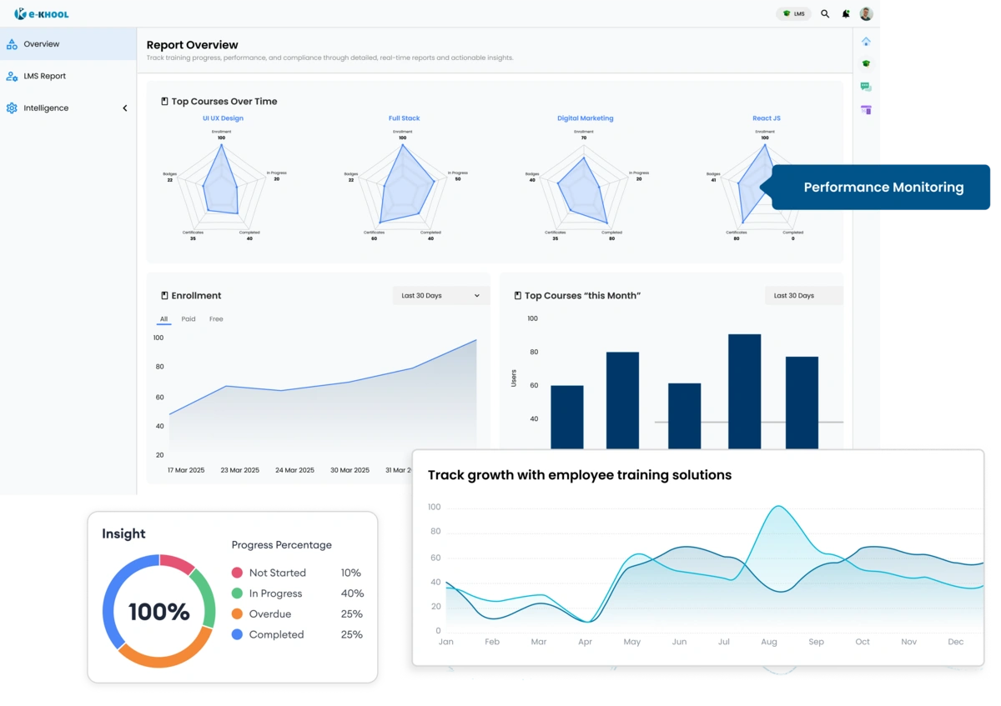Open the Last 30 Days dropdown in Enrollment
This screenshot has width=1001, height=706.
point(440,295)
